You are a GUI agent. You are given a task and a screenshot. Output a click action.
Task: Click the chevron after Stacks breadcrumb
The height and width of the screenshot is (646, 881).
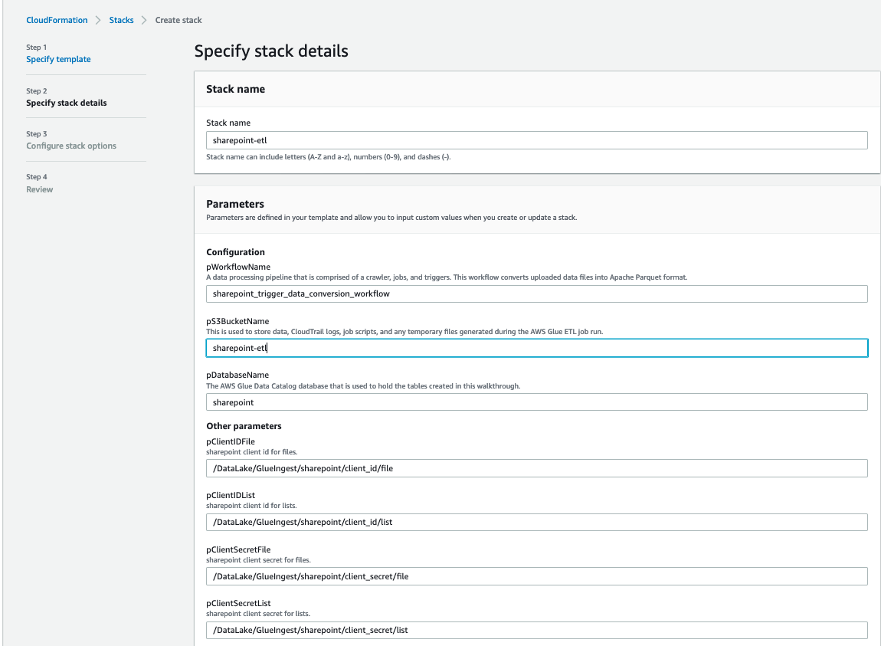tap(144, 20)
